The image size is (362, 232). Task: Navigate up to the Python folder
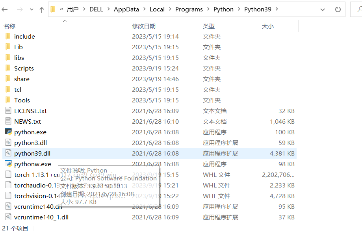(41, 9)
